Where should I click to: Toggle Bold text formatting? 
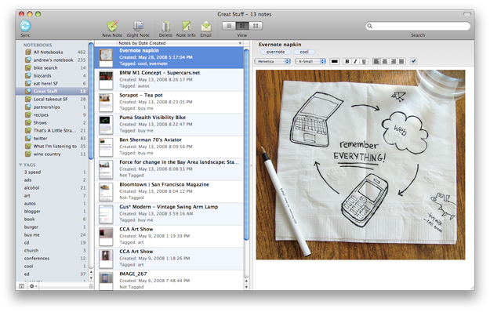(347, 61)
